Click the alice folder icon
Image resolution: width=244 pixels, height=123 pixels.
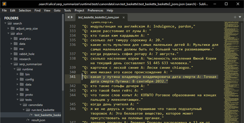point(13,34)
